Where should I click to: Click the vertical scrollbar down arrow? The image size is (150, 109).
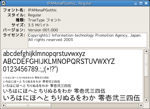click(146, 100)
